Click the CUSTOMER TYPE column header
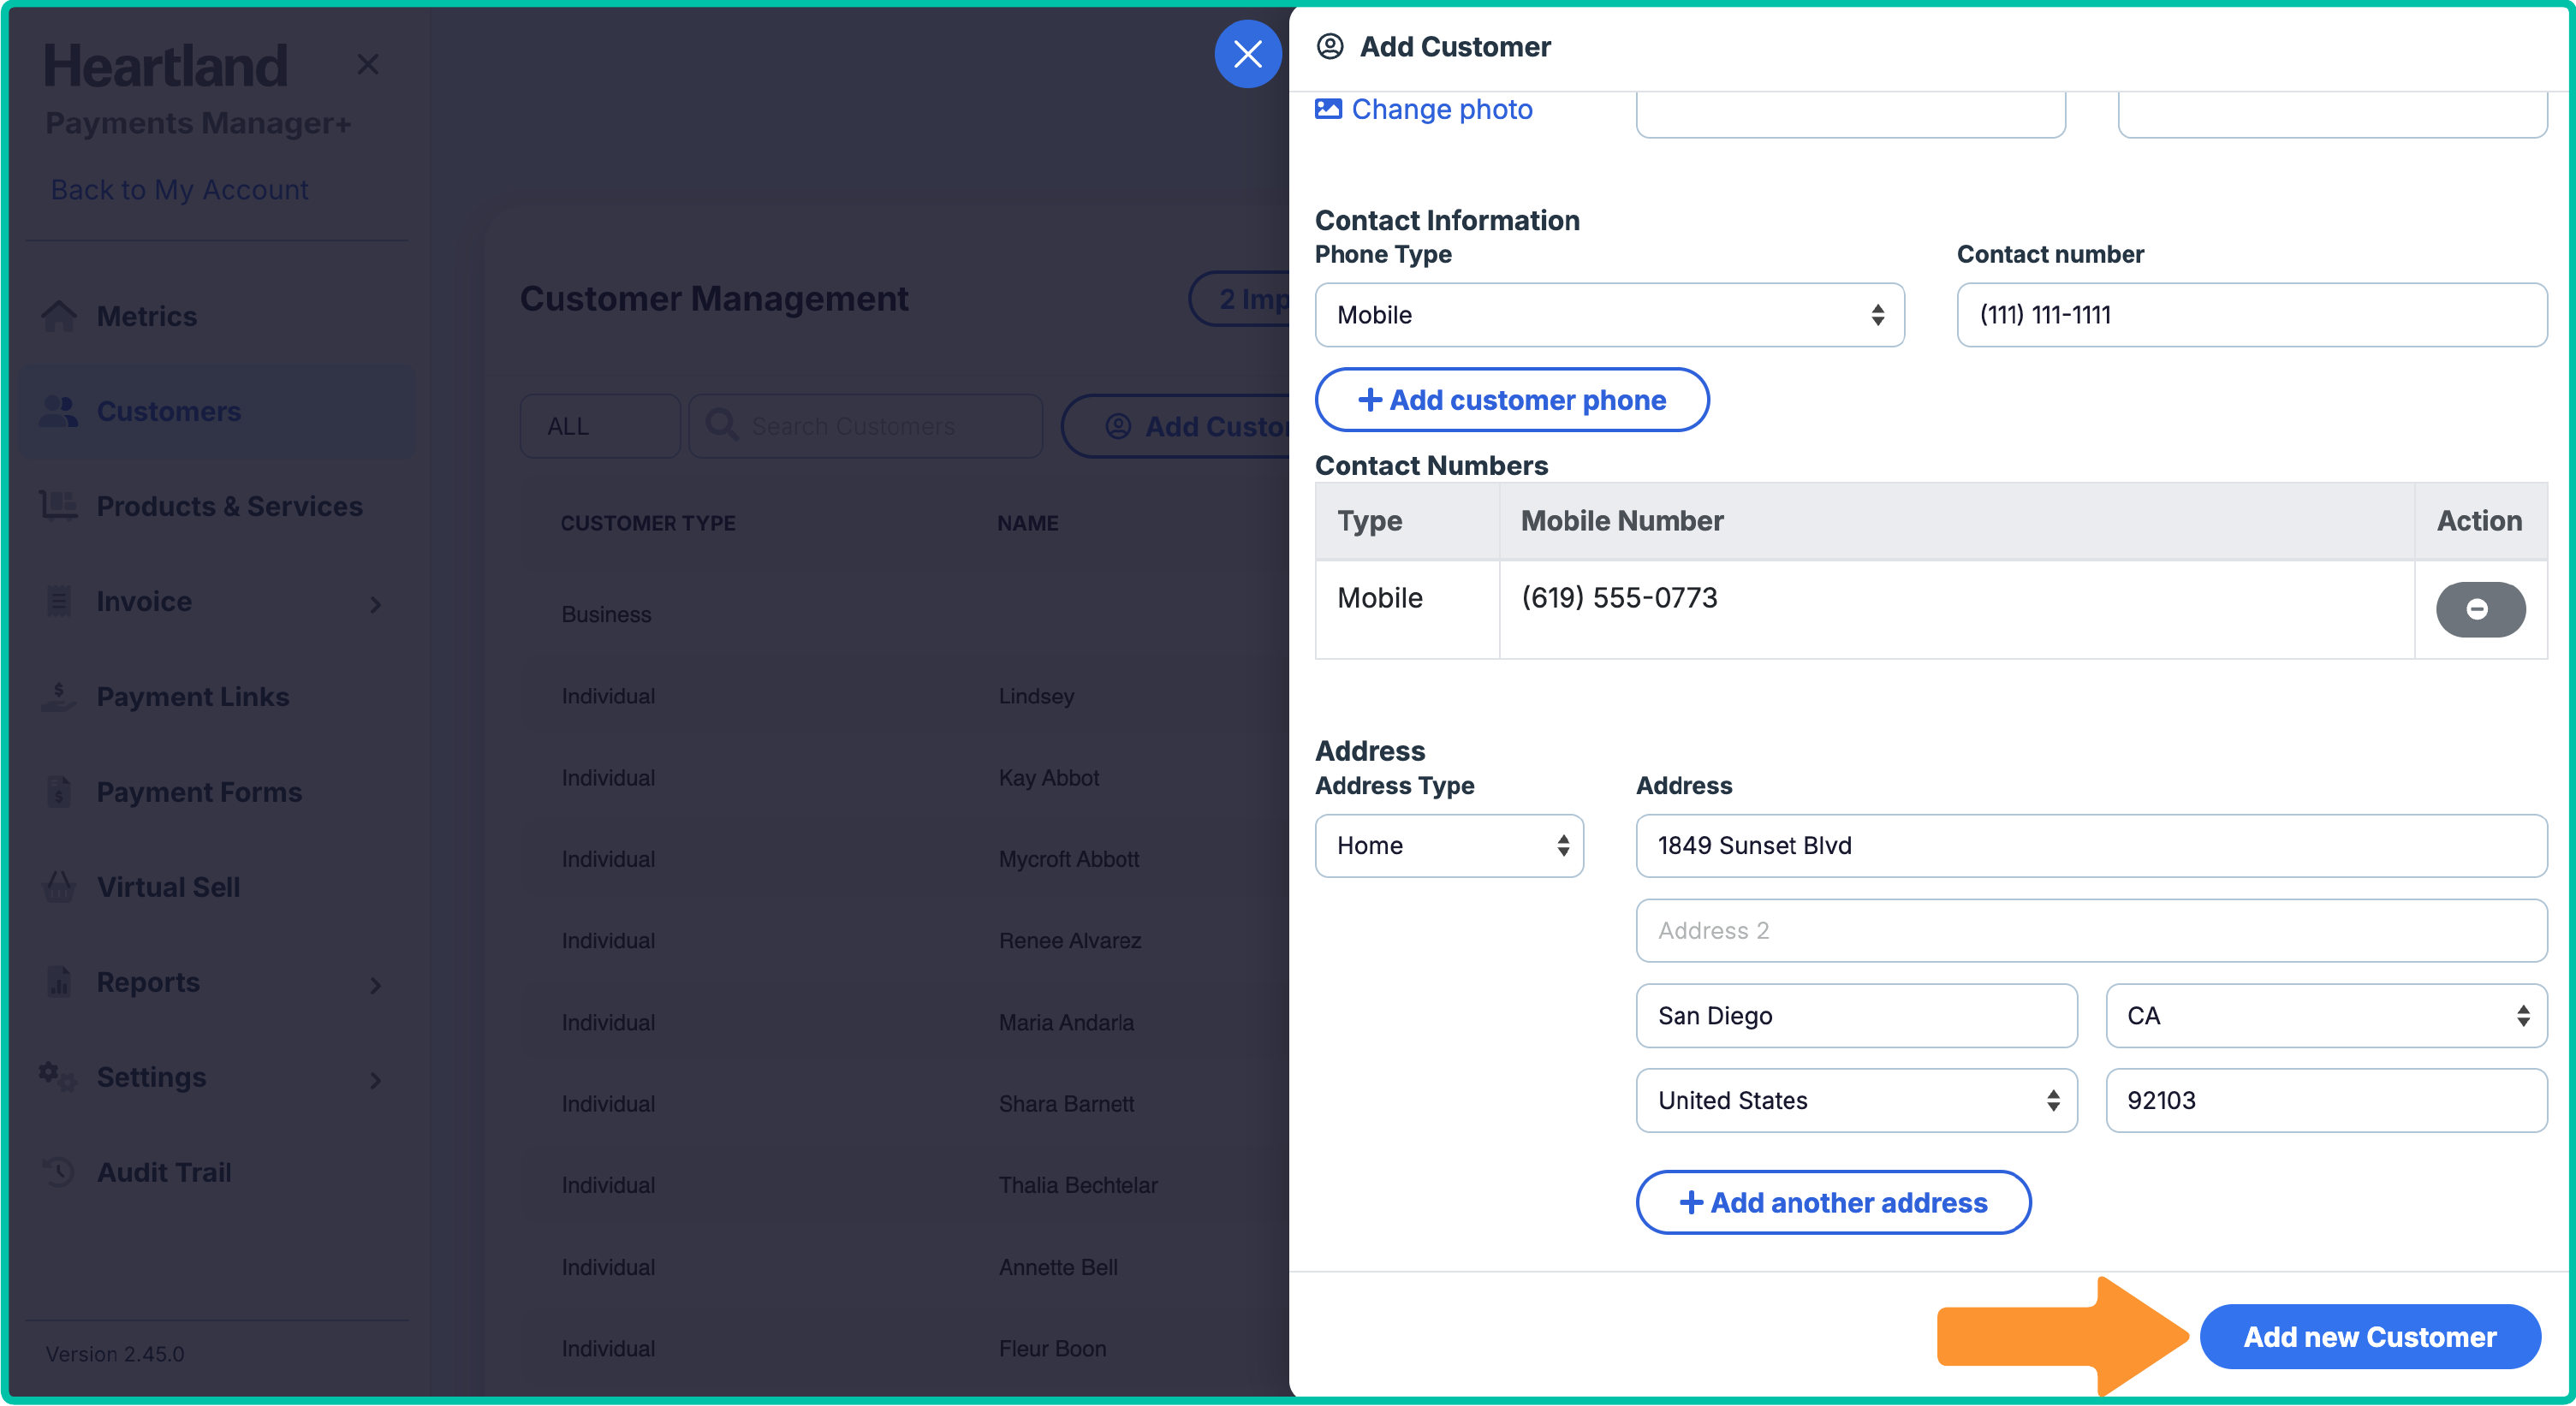The height and width of the screenshot is (1406, 2576). tap(647, 523)
